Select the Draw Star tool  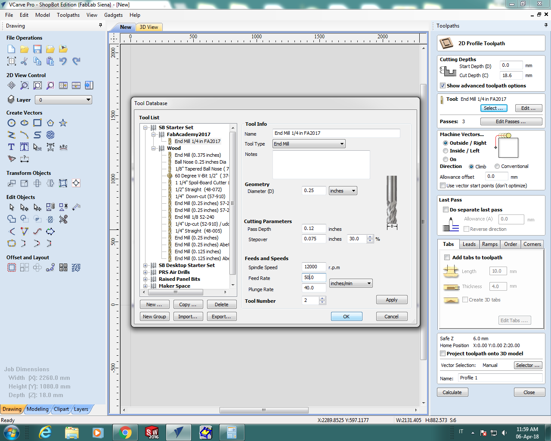click(x=63, y=123)
